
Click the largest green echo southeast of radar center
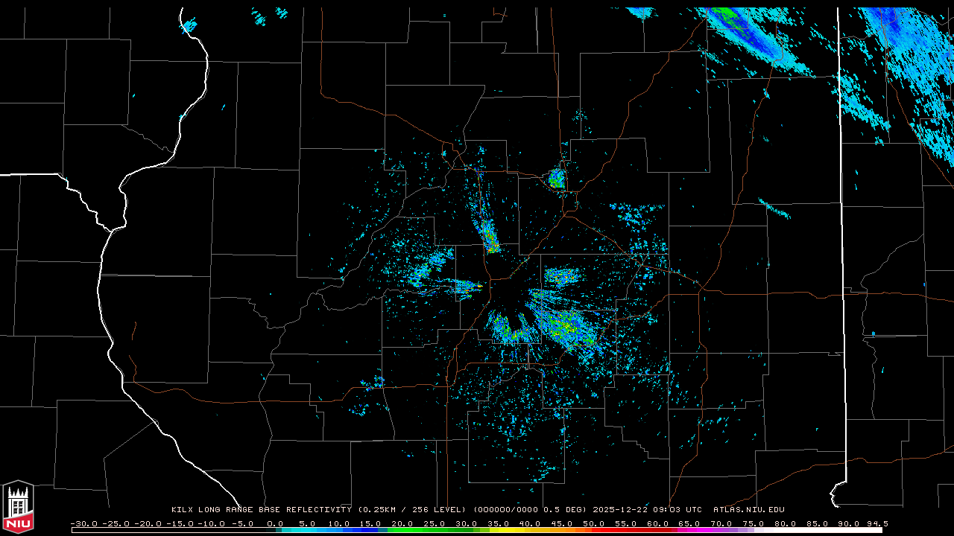[x=566, y=326]
